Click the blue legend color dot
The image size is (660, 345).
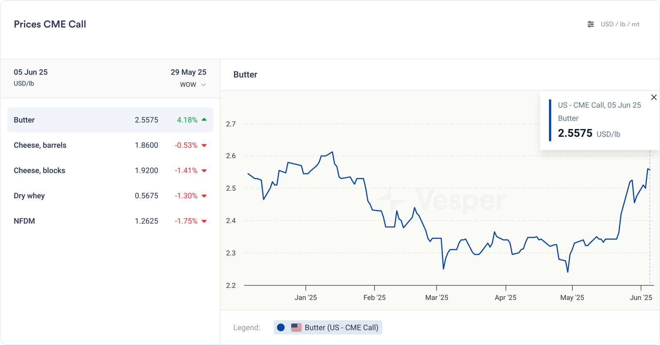281,327
